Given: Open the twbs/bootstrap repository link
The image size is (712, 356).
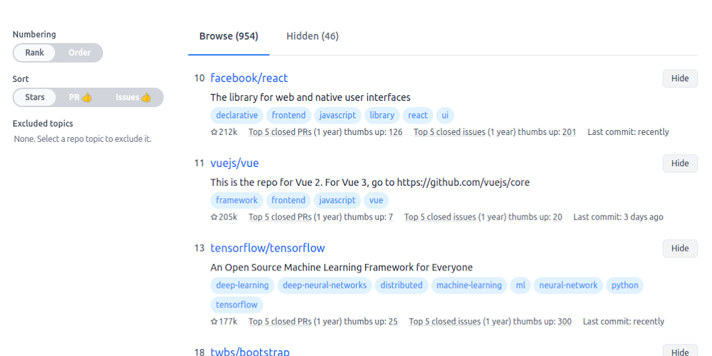Looking at the screenshot, I should 250,352.
